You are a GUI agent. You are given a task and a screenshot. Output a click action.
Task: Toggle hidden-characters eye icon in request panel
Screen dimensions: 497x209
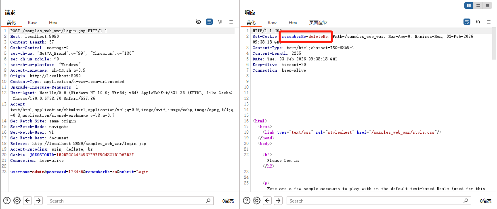pyautogui.click(x=198, y=22)
